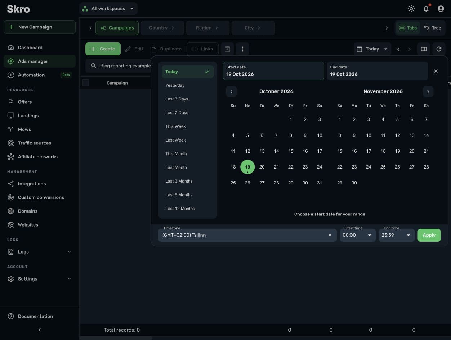The image size is (451, 340).
Task: Toggle light theme sun icon
Action: point(411,9)
